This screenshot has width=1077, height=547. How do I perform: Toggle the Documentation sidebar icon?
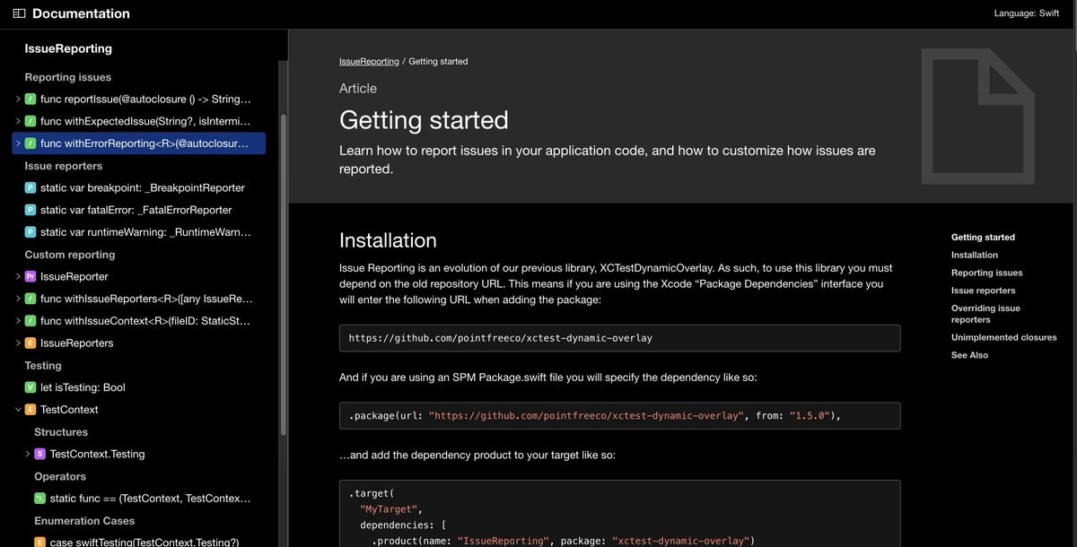(19, 13)
